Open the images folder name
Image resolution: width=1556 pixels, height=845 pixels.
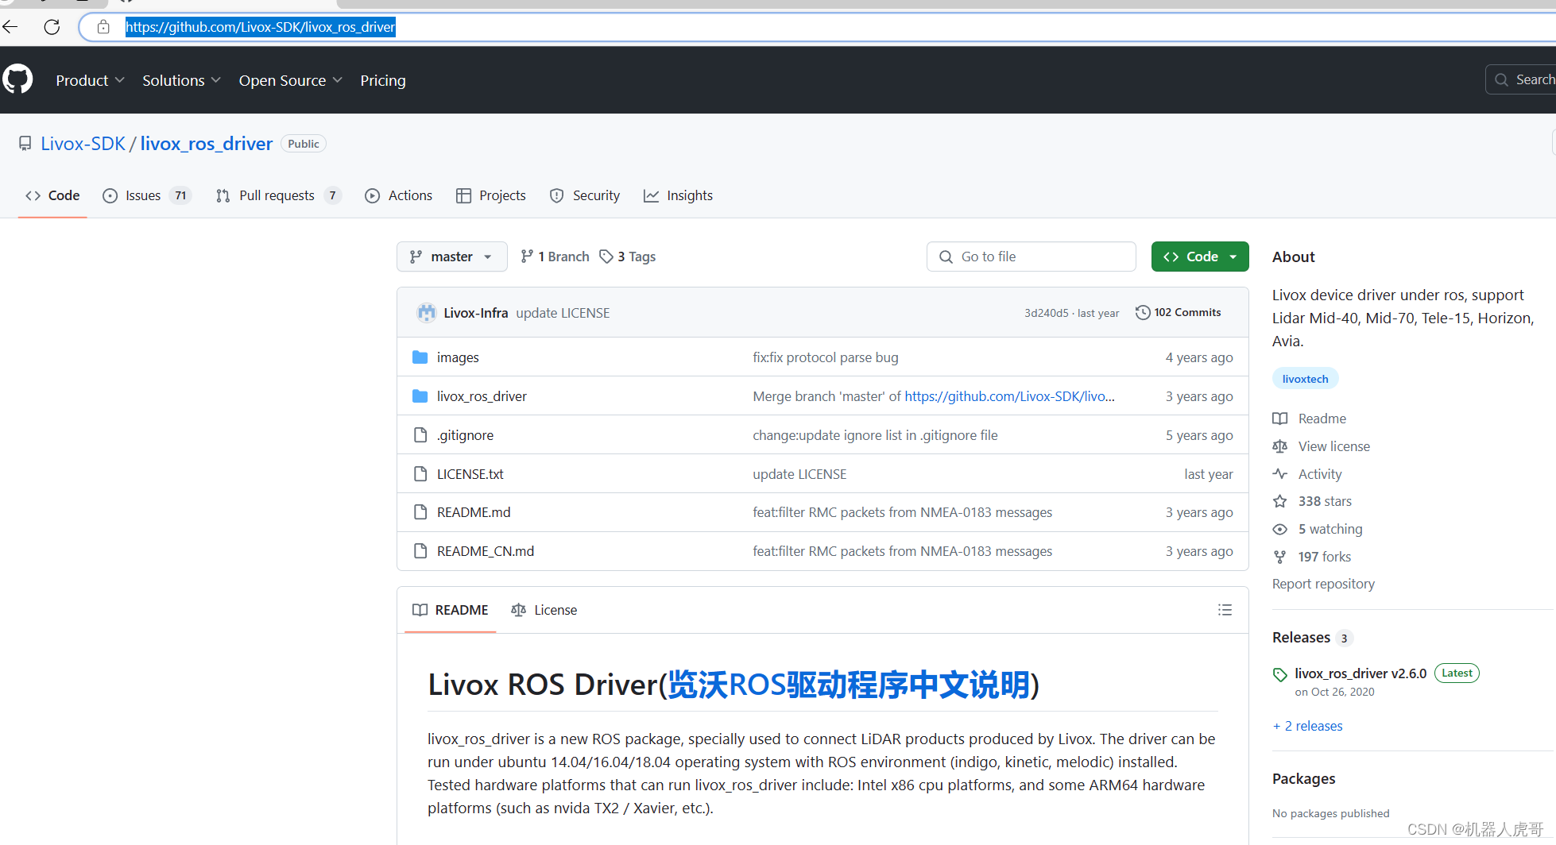tap(458, 357)
